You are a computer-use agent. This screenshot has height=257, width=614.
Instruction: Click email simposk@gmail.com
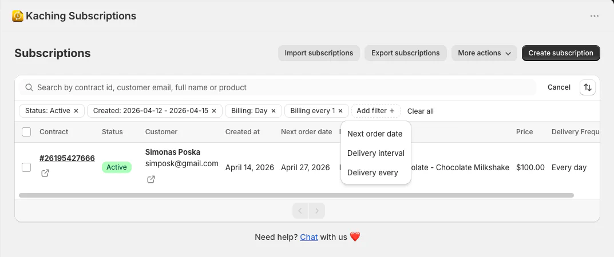182,164
